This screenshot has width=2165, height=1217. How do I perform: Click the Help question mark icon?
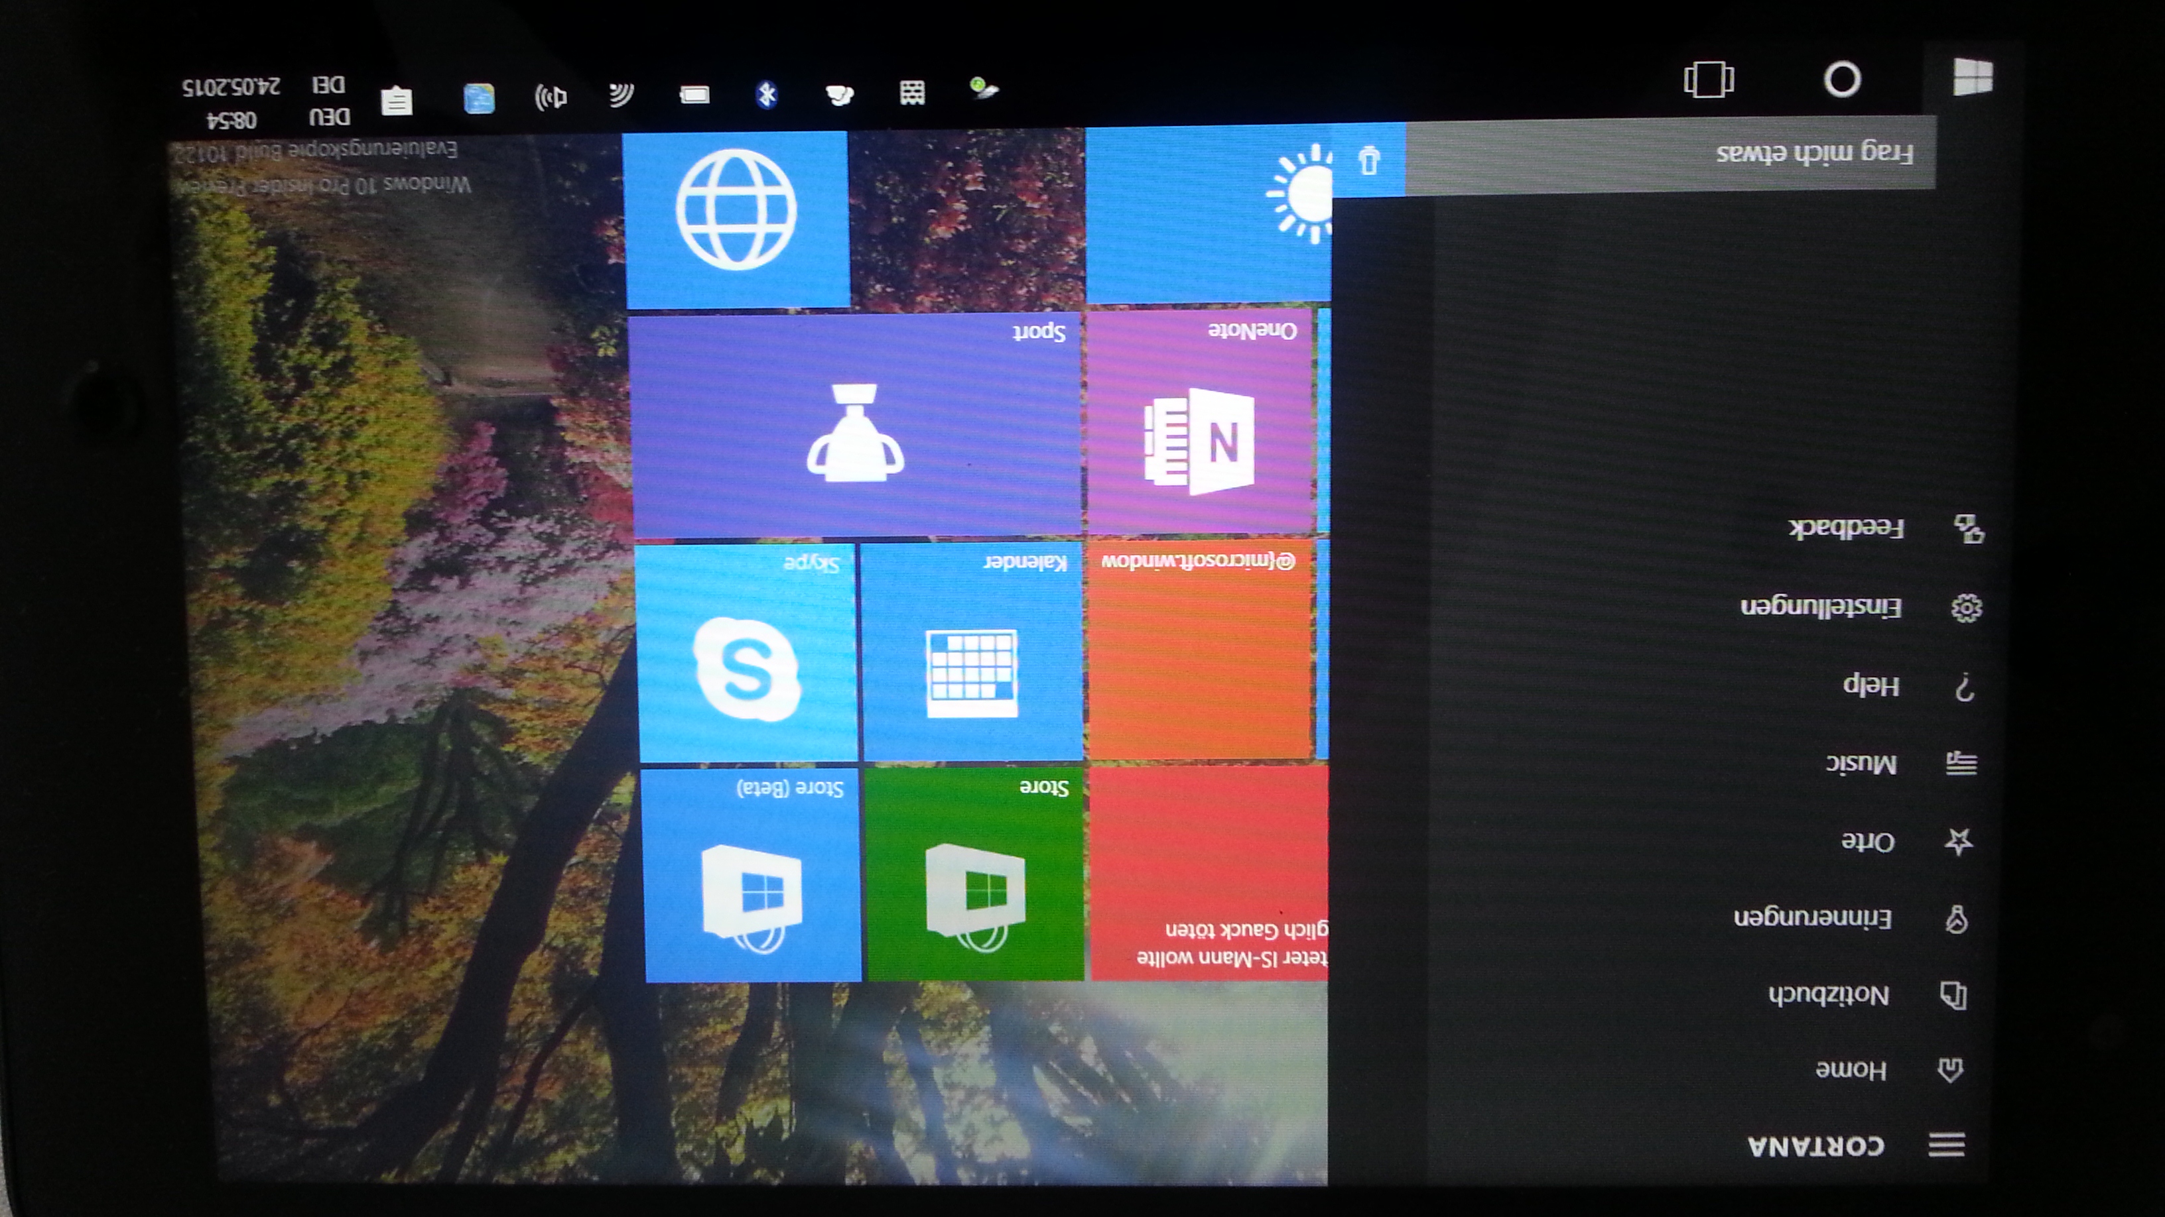click(x=1964, y=687)
